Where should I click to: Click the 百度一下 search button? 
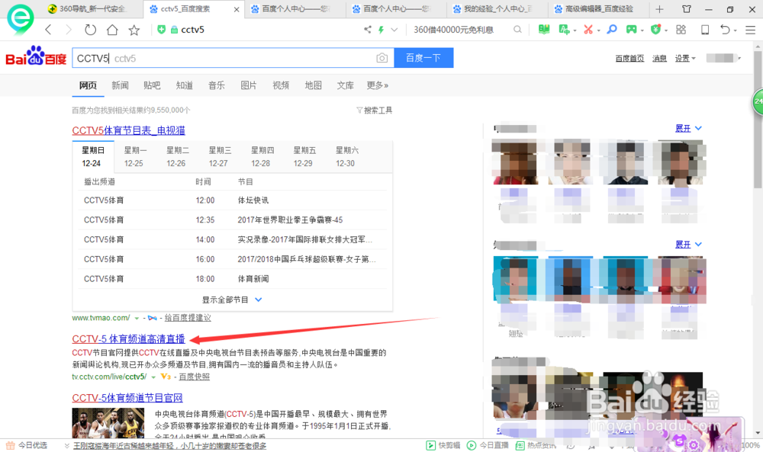pos(423,58)
